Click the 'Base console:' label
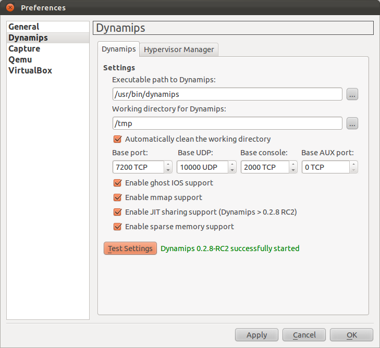 pos(264,153)
